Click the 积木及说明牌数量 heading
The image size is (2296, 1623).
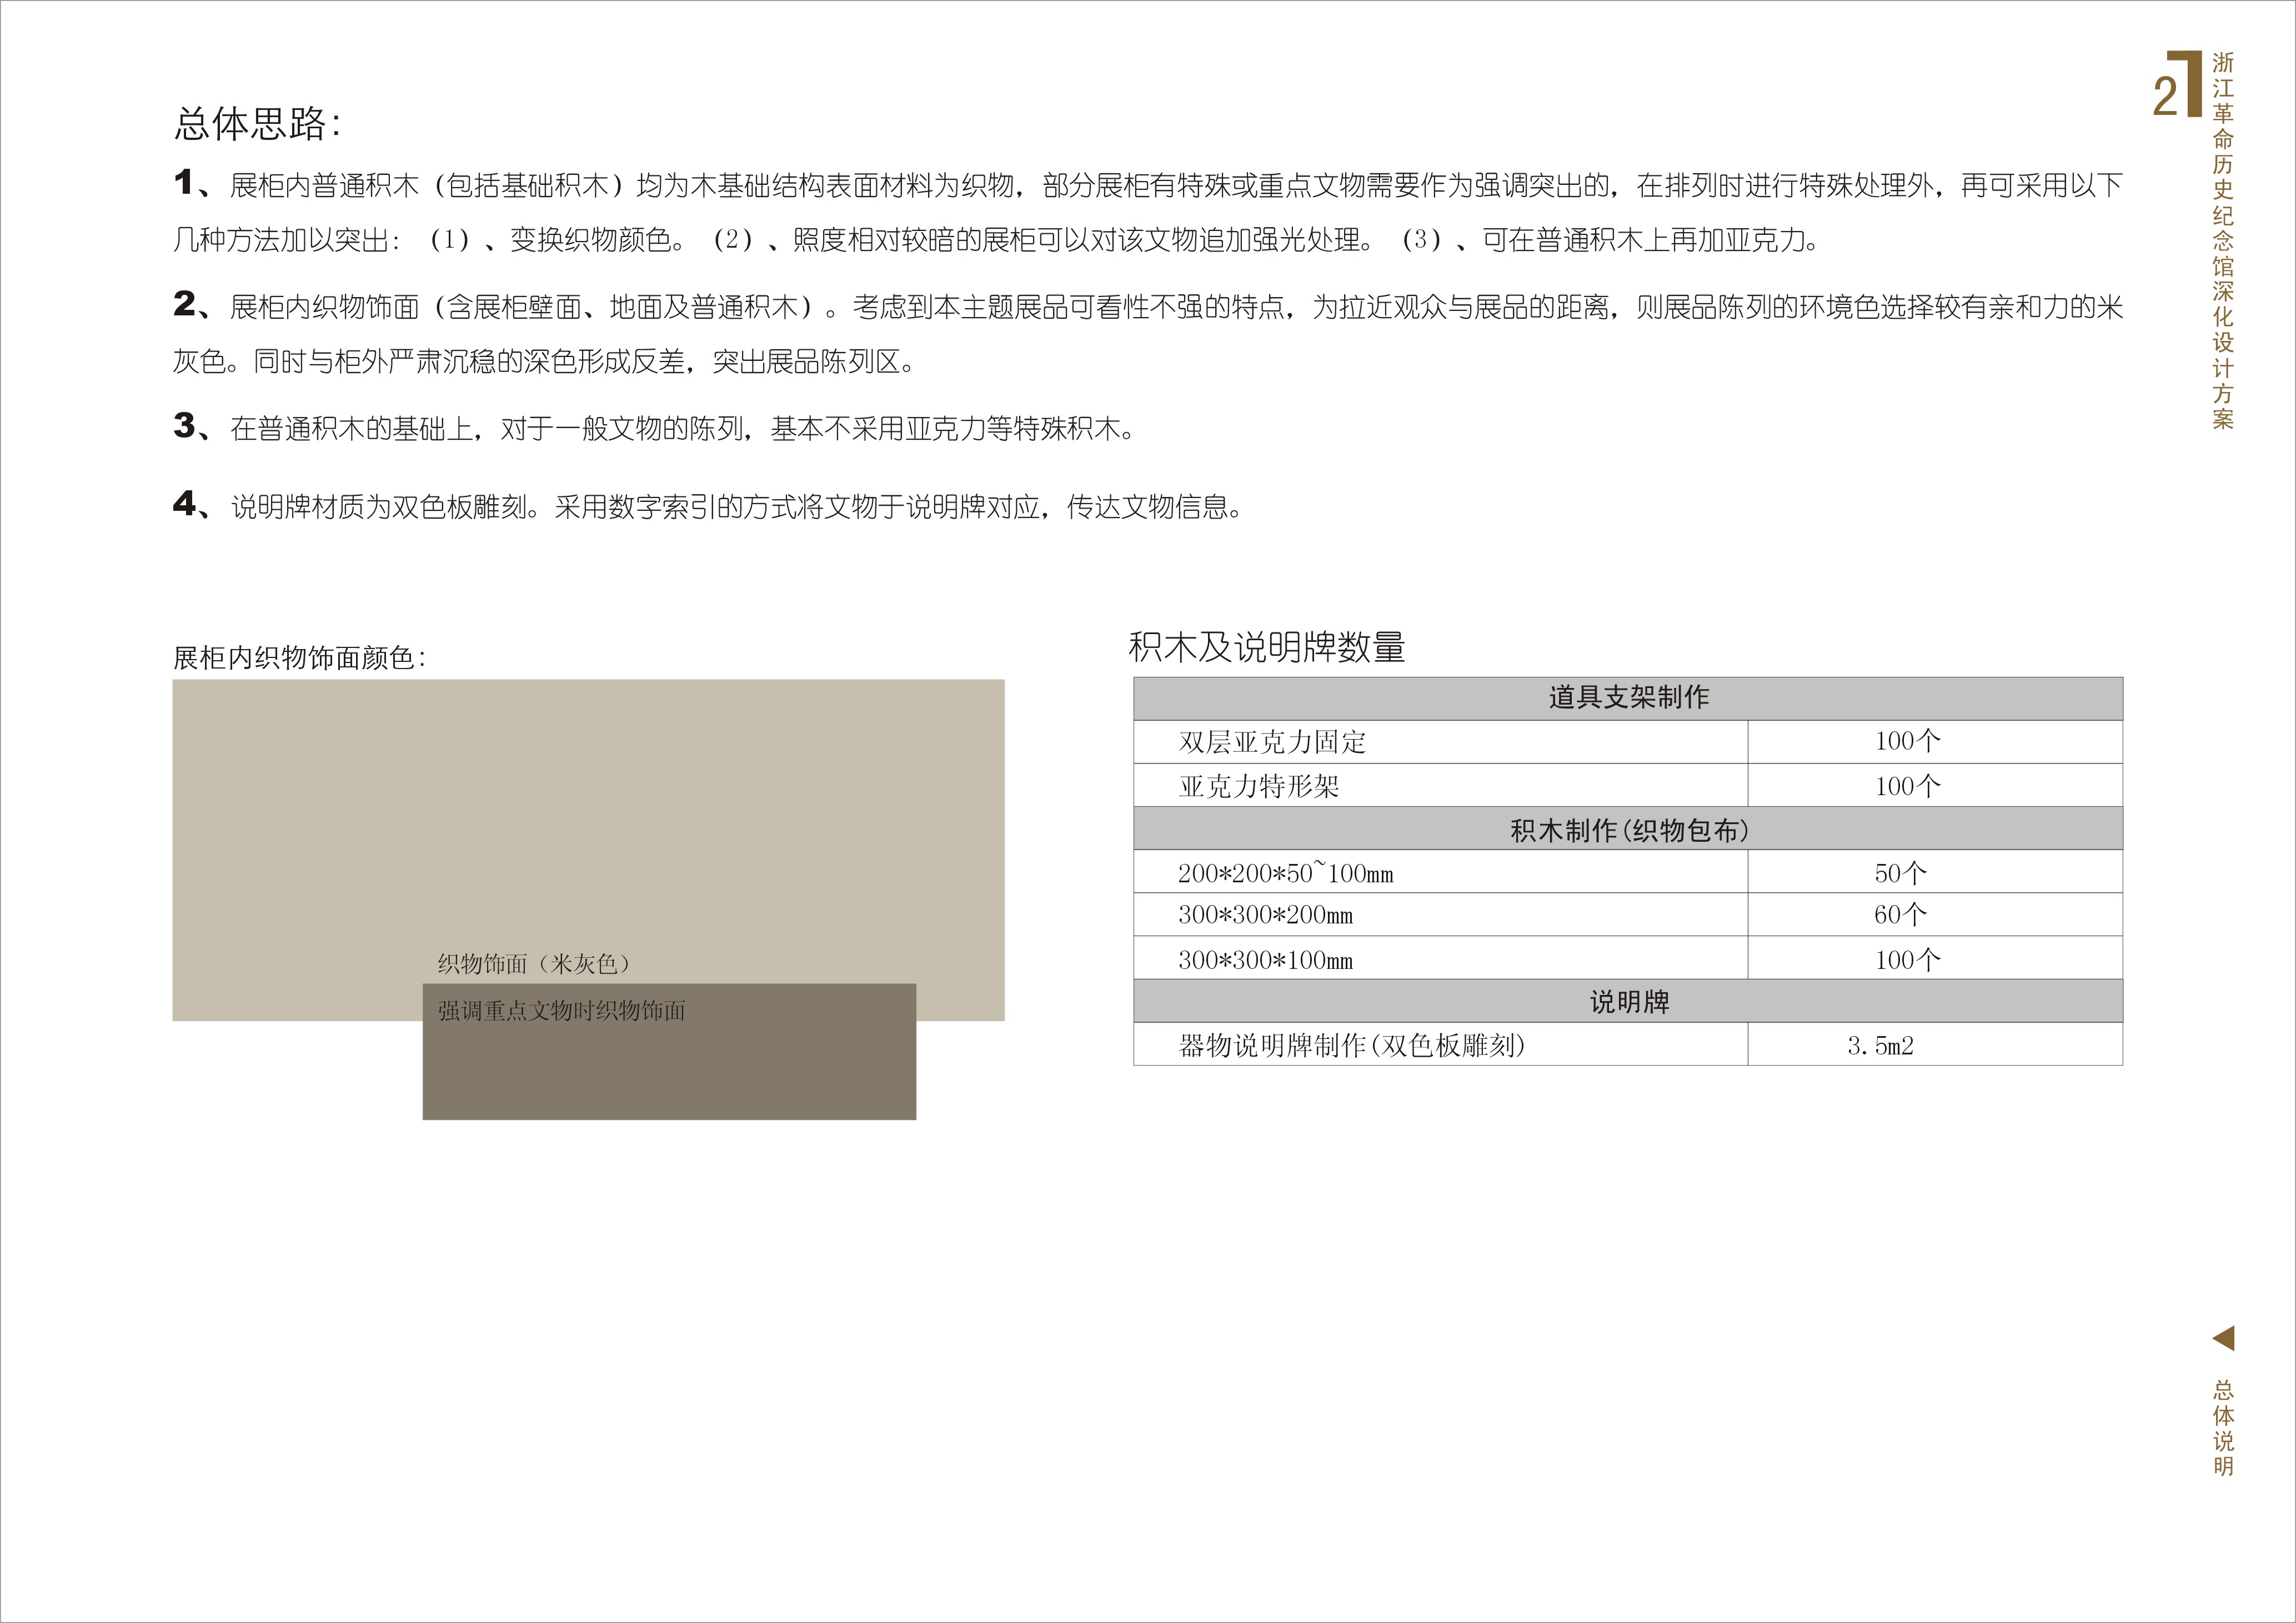tap(1266, 648)
